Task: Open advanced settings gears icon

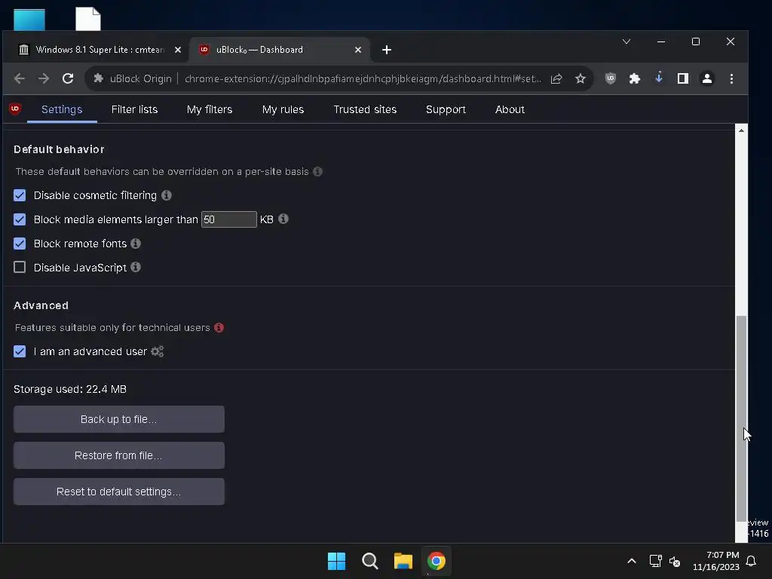Action: 157,351
